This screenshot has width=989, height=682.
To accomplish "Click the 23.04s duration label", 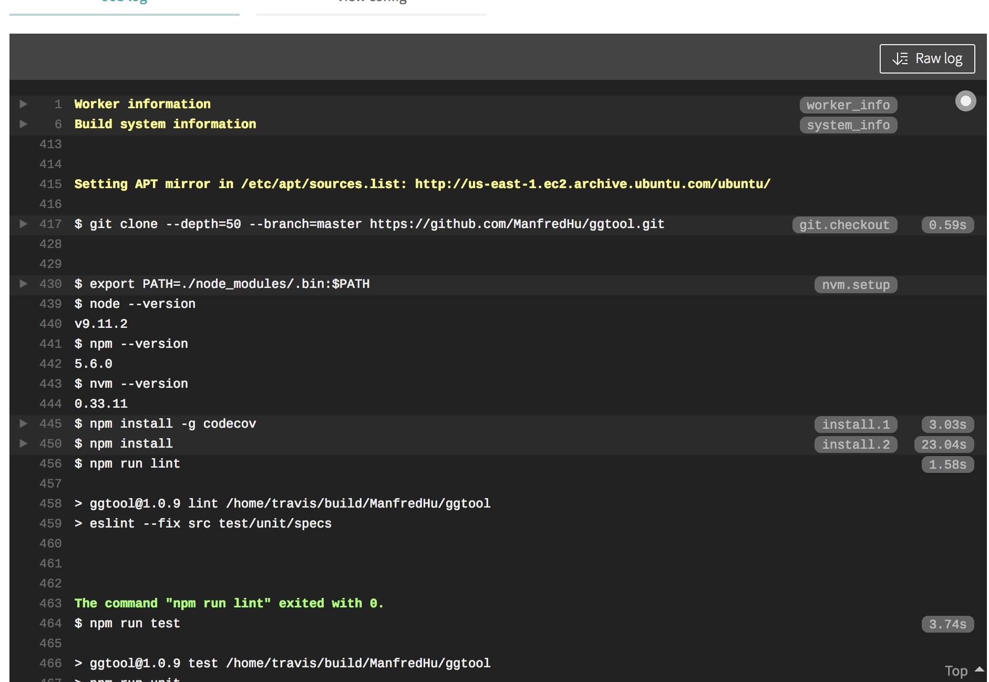I will (x=944, y=445).
